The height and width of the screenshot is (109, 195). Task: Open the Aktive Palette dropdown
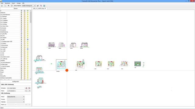click(x=29, y=6)
